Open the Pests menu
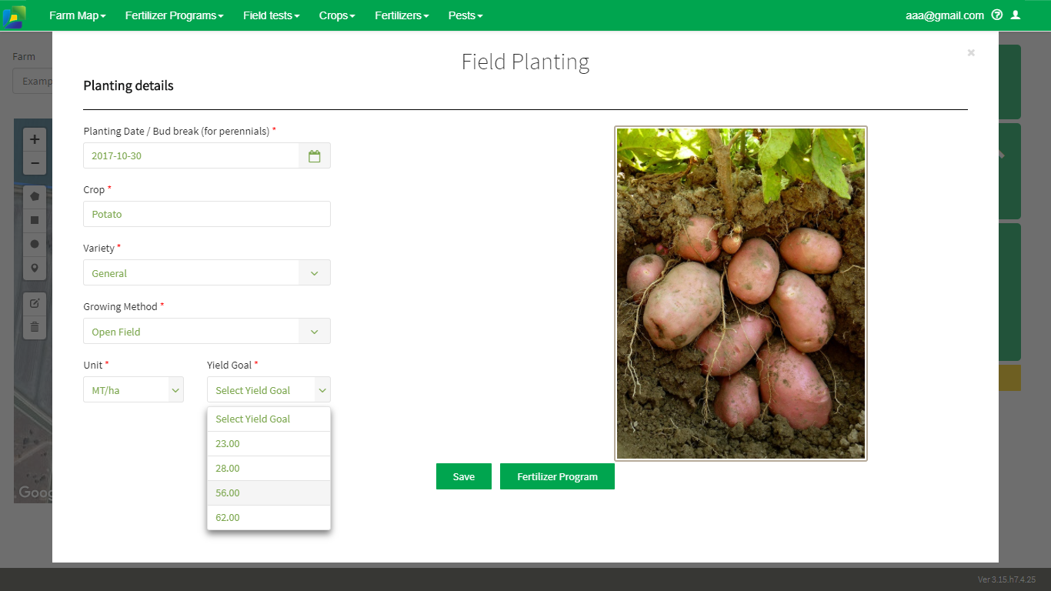1051x591 pixels. [x=465, y=15]
